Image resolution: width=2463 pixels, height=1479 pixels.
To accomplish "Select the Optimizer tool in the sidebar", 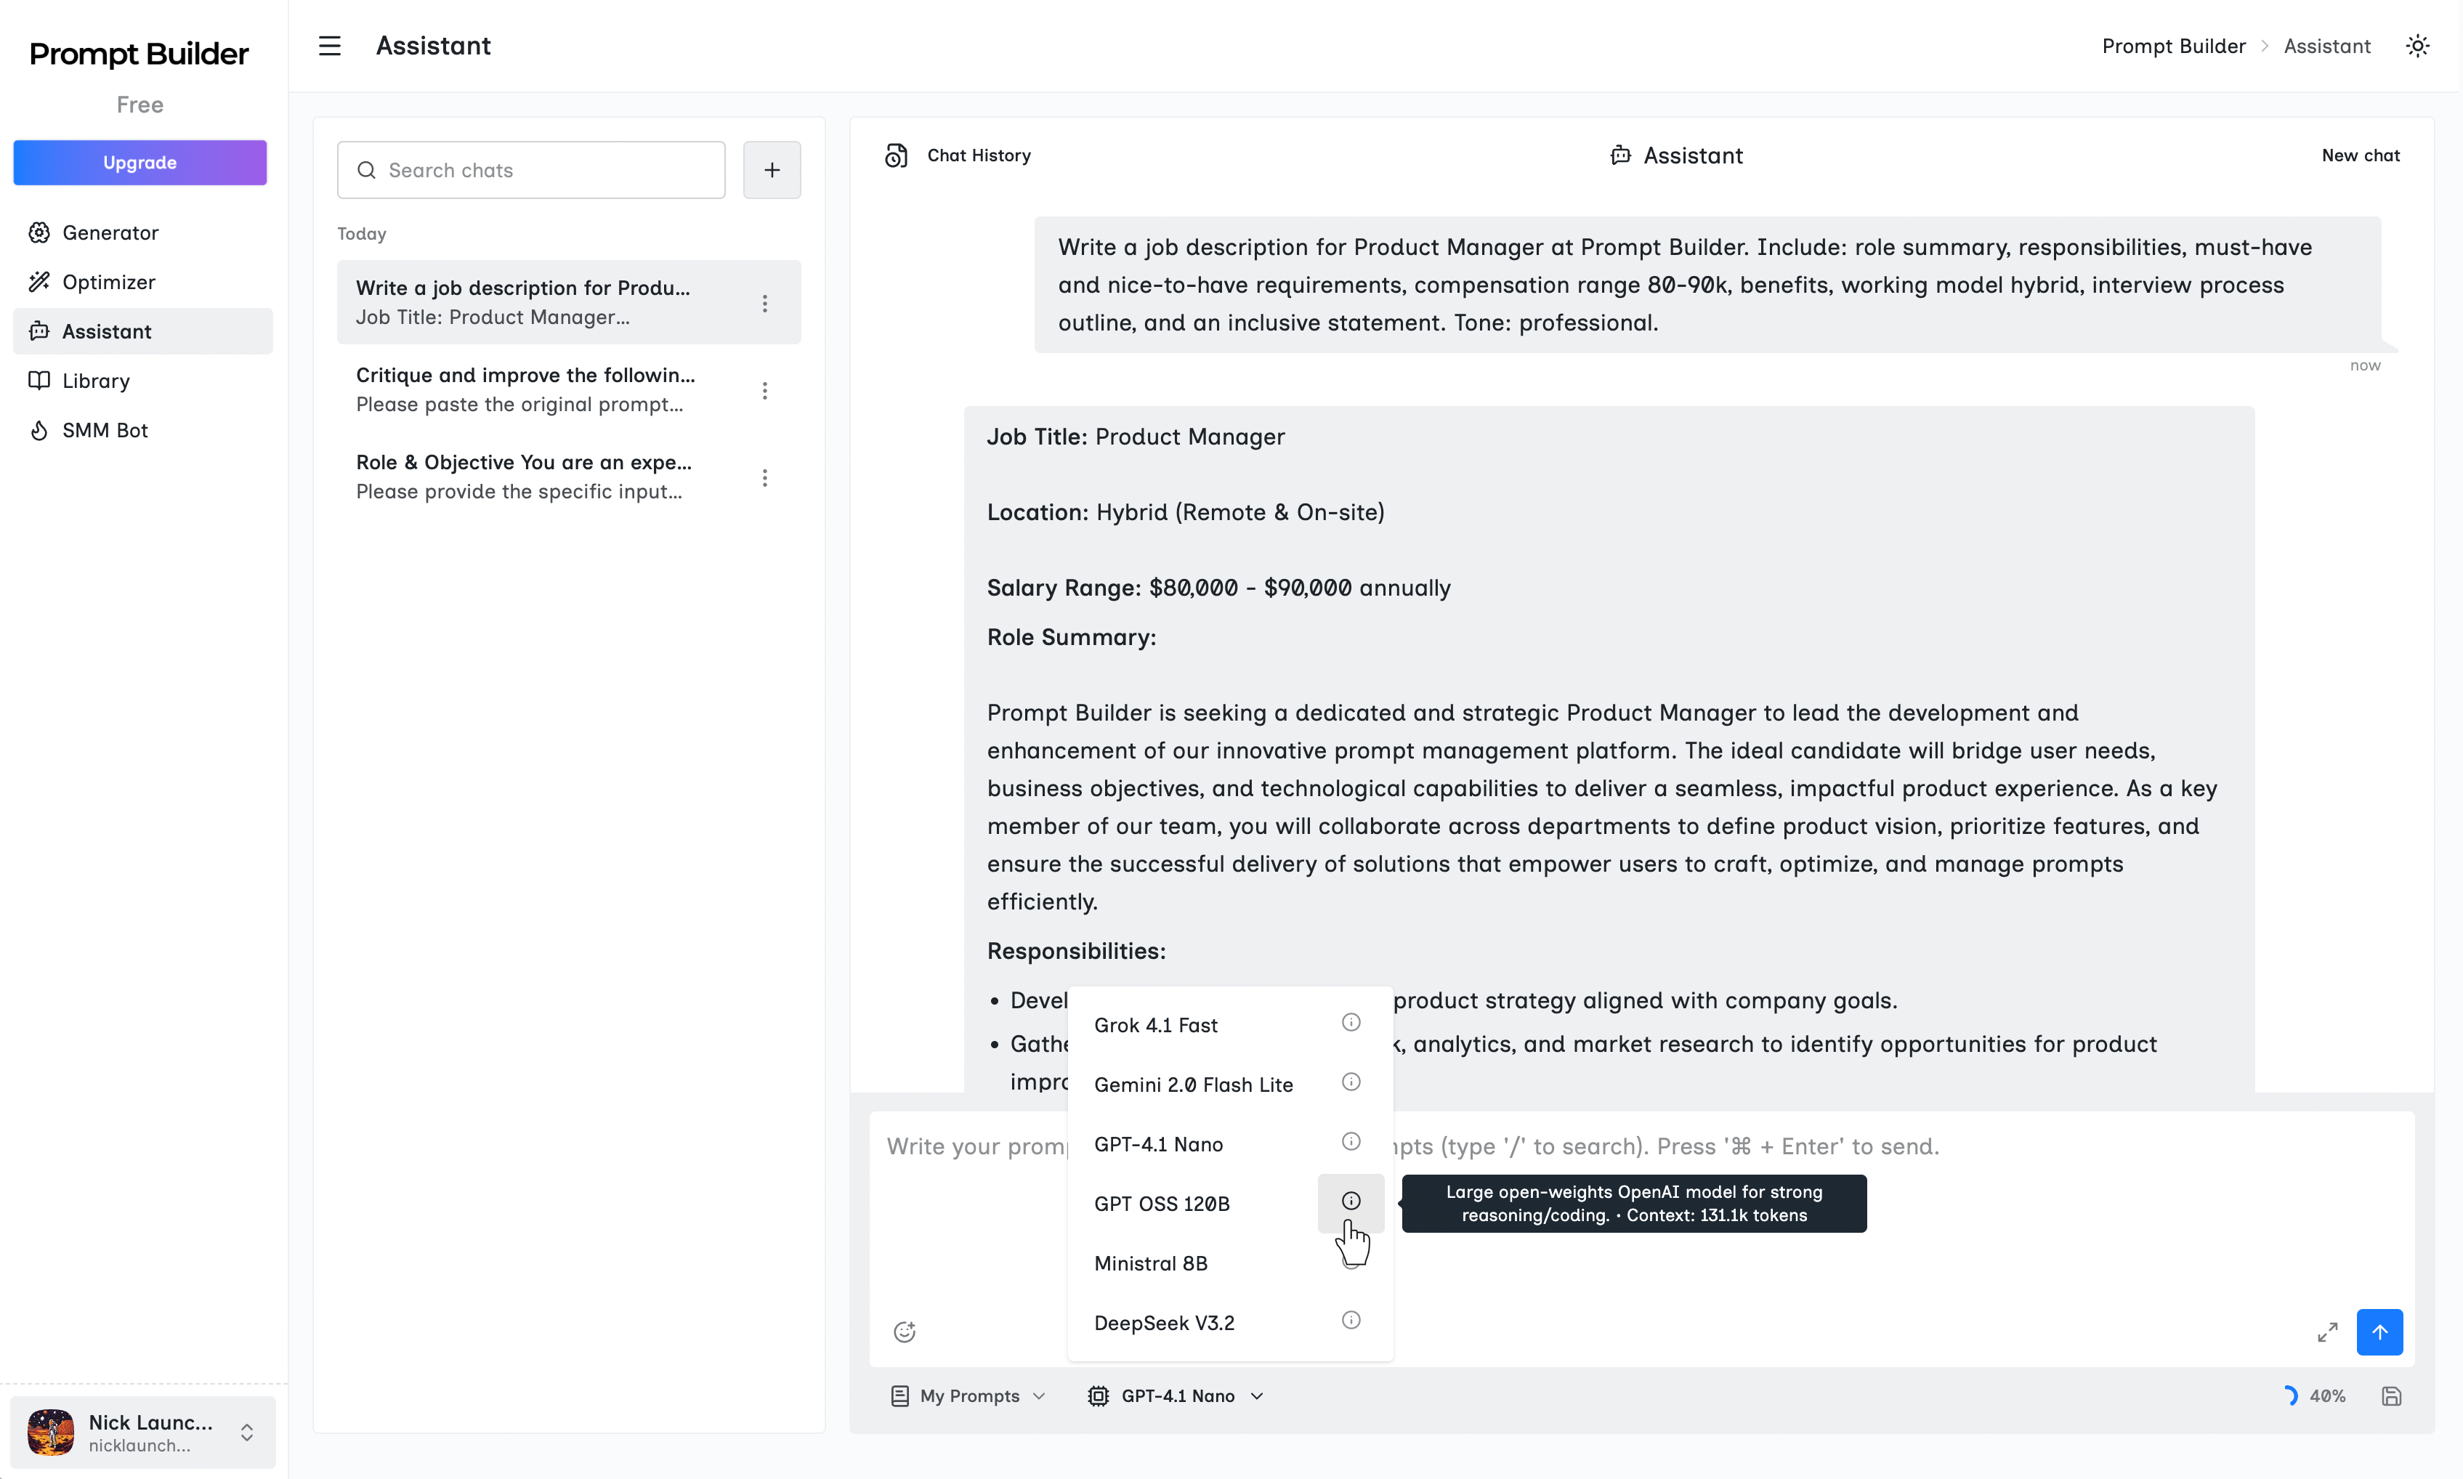I will (x=108, y=282).
